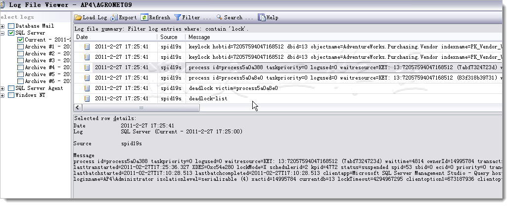The image size is (510, 206).
Task: Check the Database Mail checkbox
Action: (x=11, y=26)
